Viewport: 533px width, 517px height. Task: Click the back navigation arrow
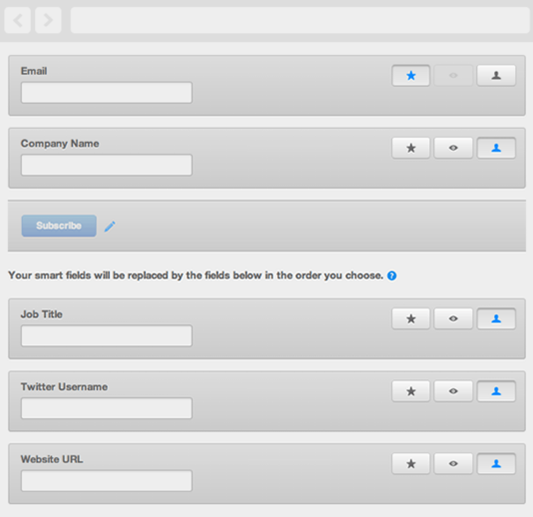[x=17, y=20]
